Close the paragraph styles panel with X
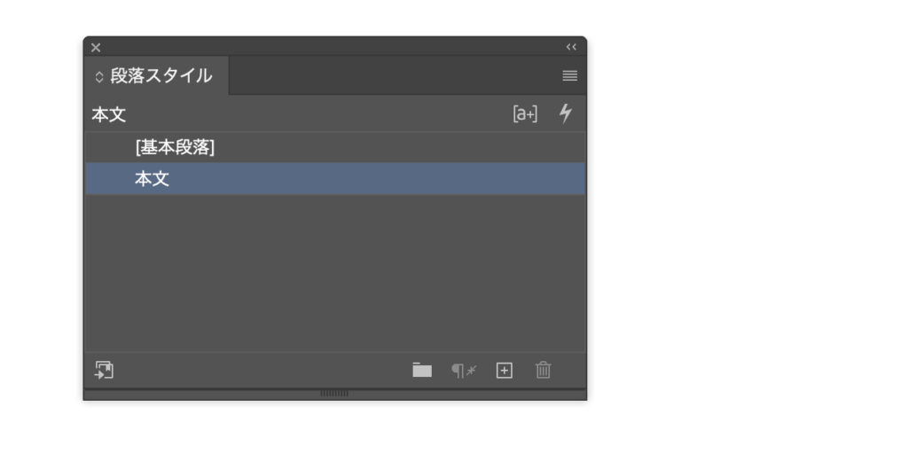 tap(96, 48)
